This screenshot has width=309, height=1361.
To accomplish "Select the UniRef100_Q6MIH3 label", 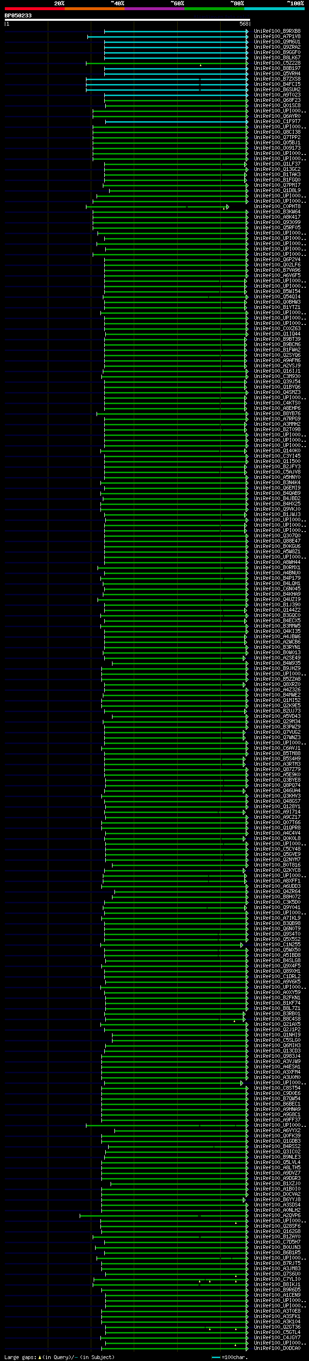I will pyautogui.click(x=277, y=1045).
